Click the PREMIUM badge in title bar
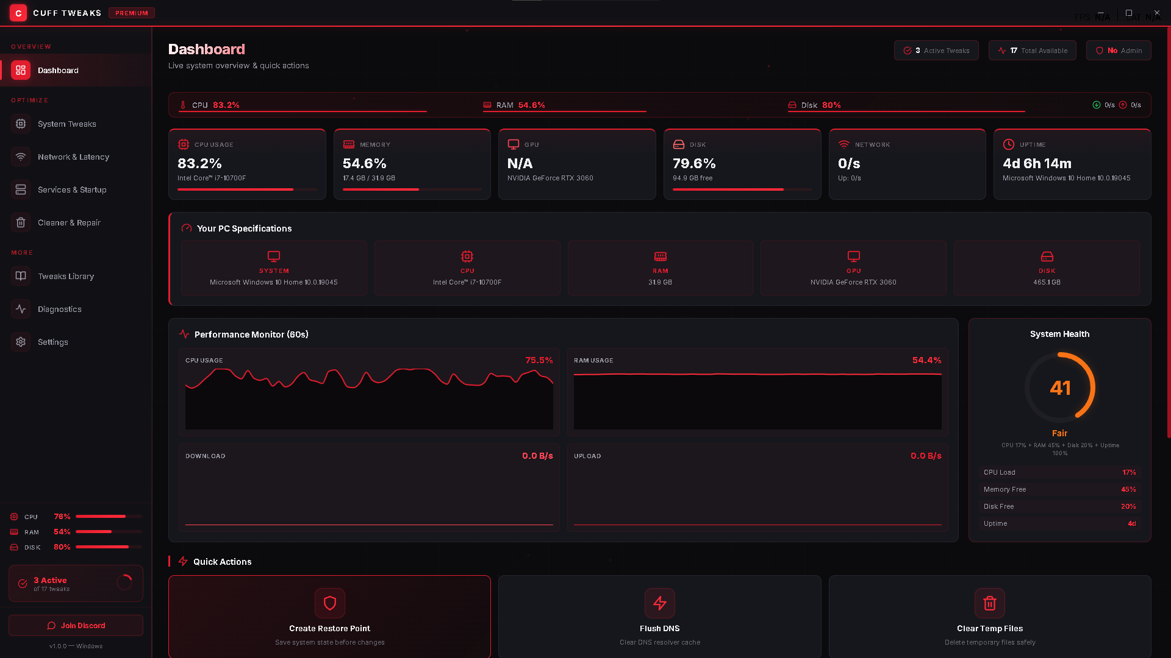Screen dimensions: 1171x658 click(x=132, y=13)
